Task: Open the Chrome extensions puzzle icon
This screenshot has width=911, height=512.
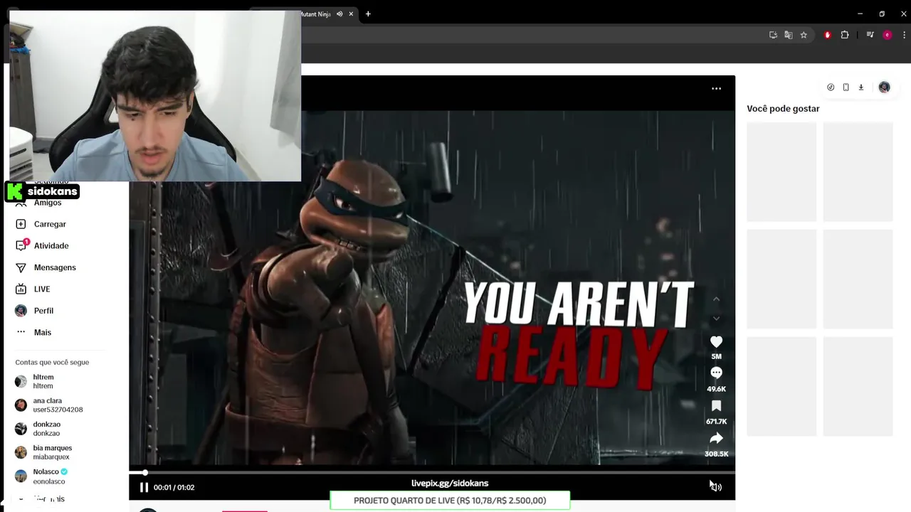Action: click(x=845, y=35)
